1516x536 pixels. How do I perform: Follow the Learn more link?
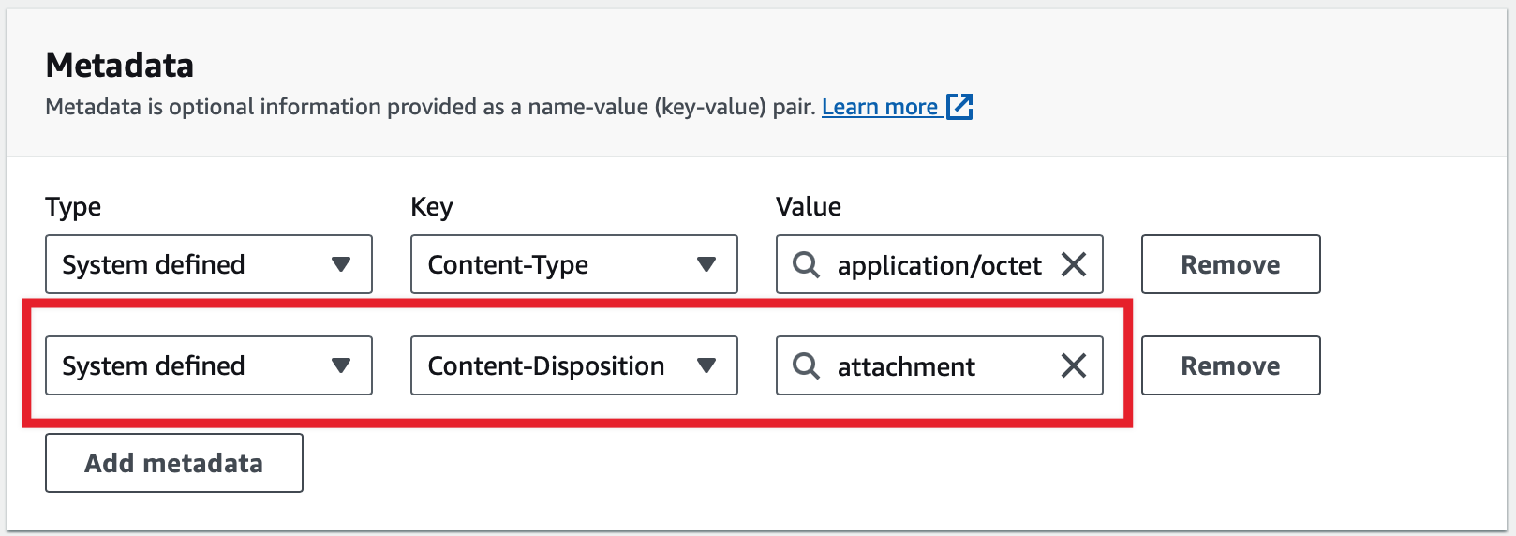[879, 107]
